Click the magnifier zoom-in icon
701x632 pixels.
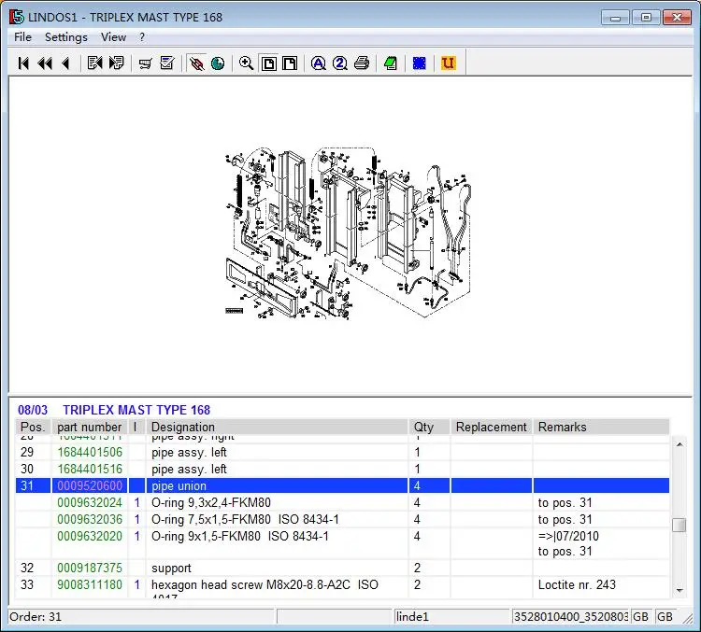pyautogui.click(x=247, y=63)
